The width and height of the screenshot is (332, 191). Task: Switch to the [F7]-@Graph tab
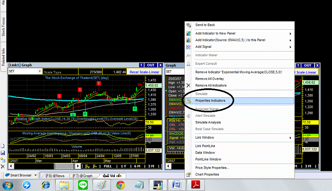pyautogui.click(x=82, y=176)
